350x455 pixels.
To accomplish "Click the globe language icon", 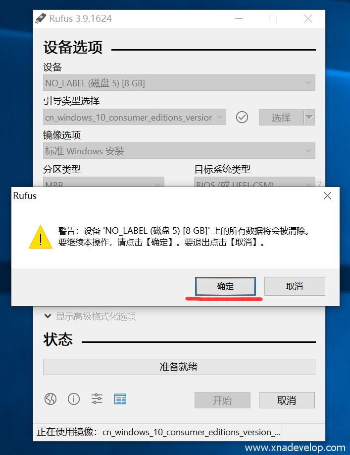I will (x=50, y=399).
